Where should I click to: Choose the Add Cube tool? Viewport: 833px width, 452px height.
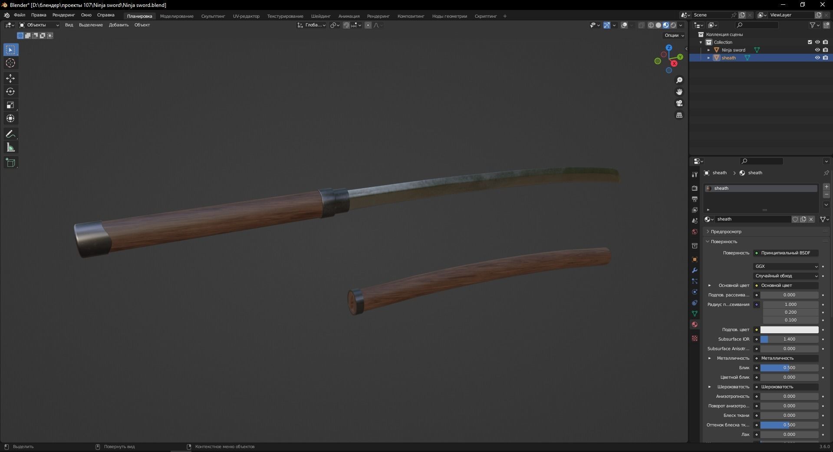pyautogui.click(x=11, y=163)
